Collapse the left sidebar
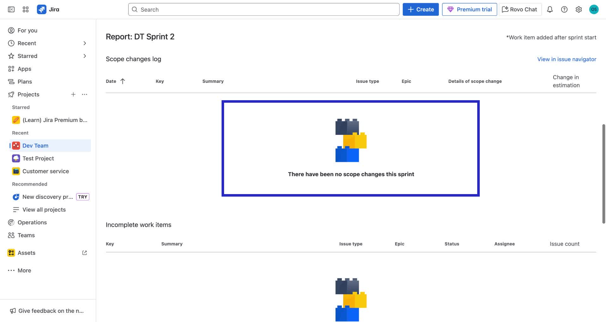The height and width of the screenshot is (322, 606). (x=11, y=9)
